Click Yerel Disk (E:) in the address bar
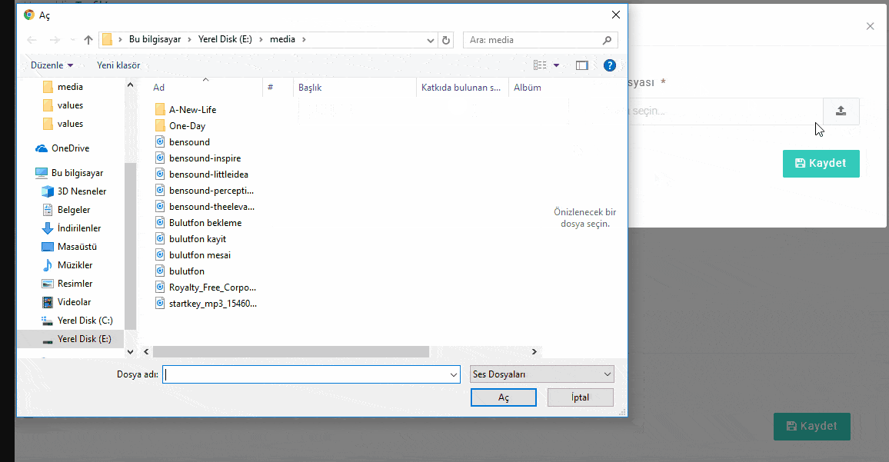889x462 pixels. 225,40
